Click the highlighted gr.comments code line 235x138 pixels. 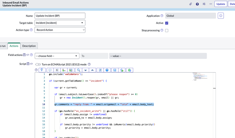tap(104, 104)
